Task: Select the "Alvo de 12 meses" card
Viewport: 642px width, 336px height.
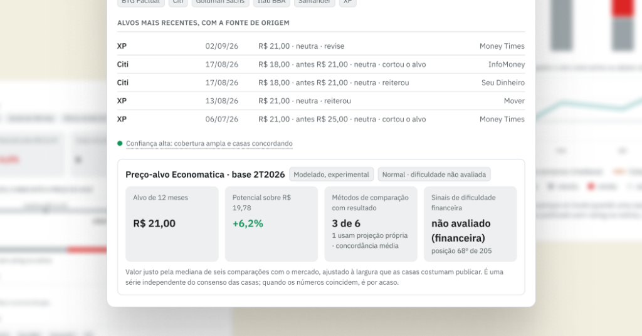Action: pos(172,224)
